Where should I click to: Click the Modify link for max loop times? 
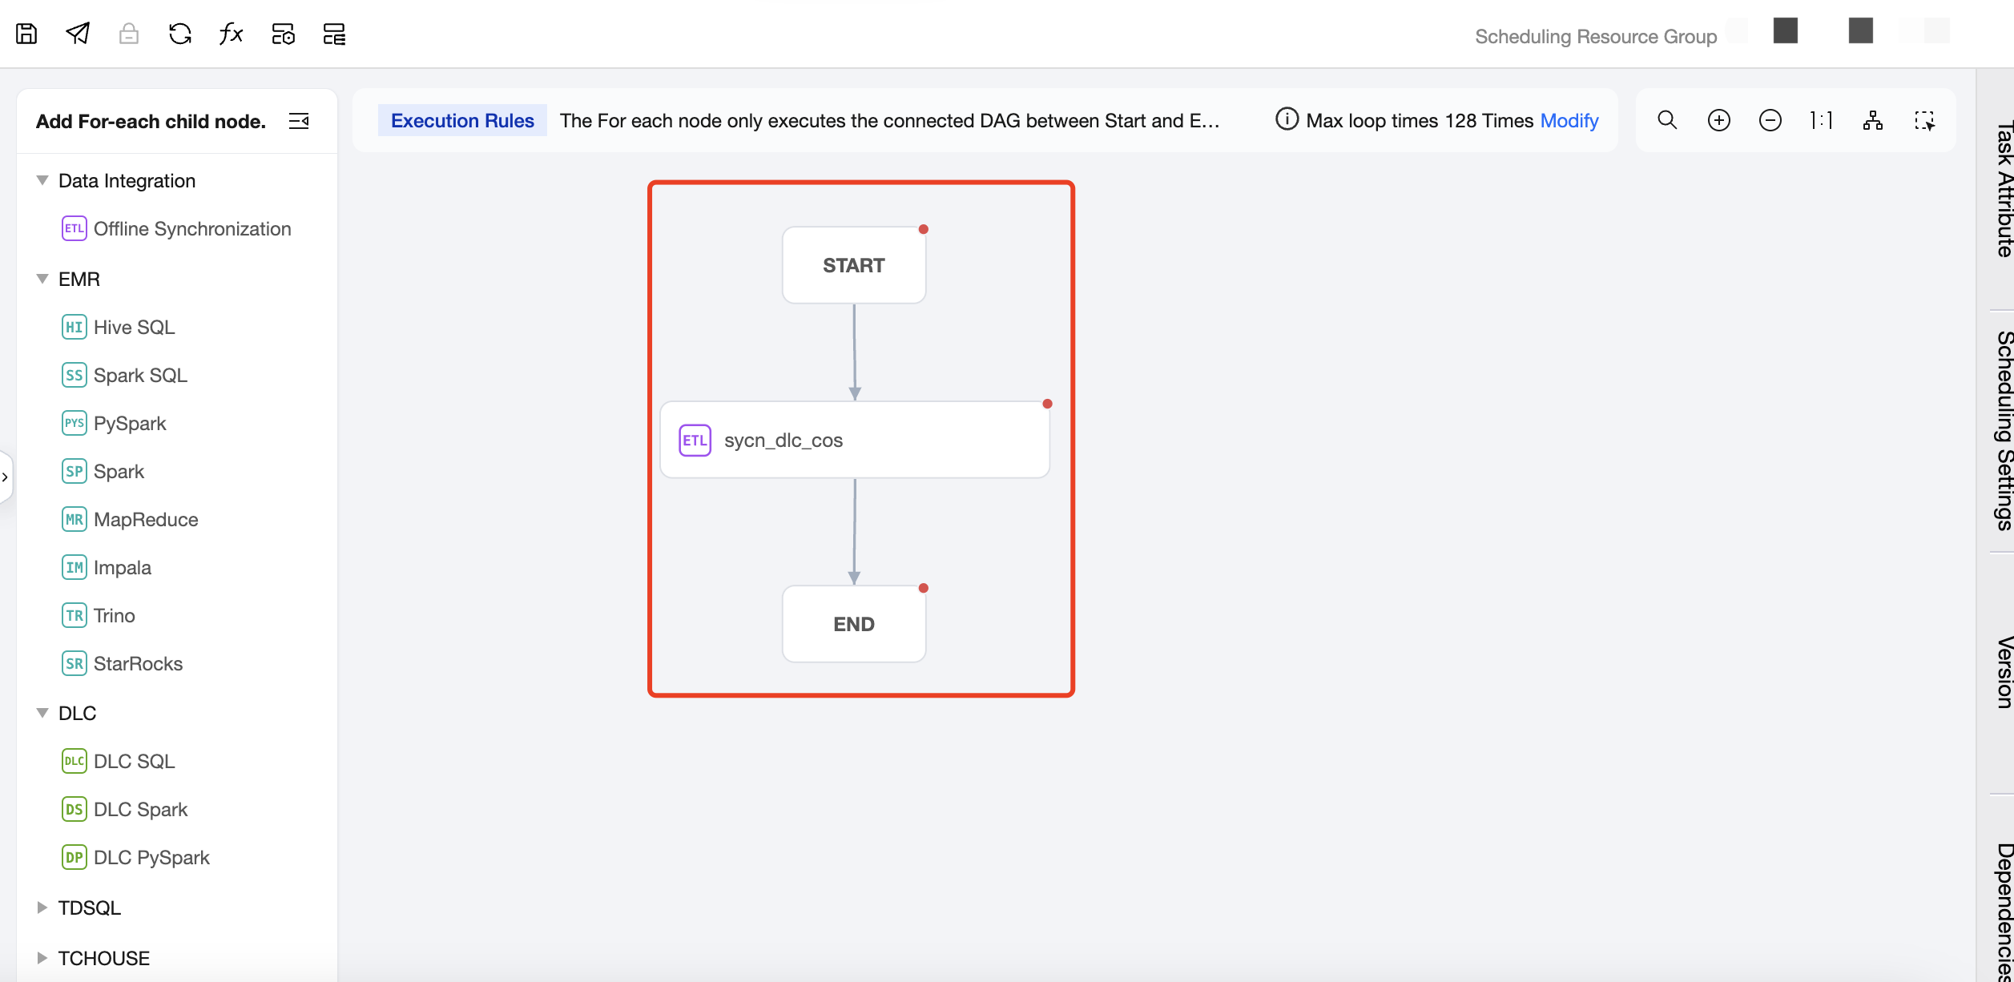coord(1569,121)
